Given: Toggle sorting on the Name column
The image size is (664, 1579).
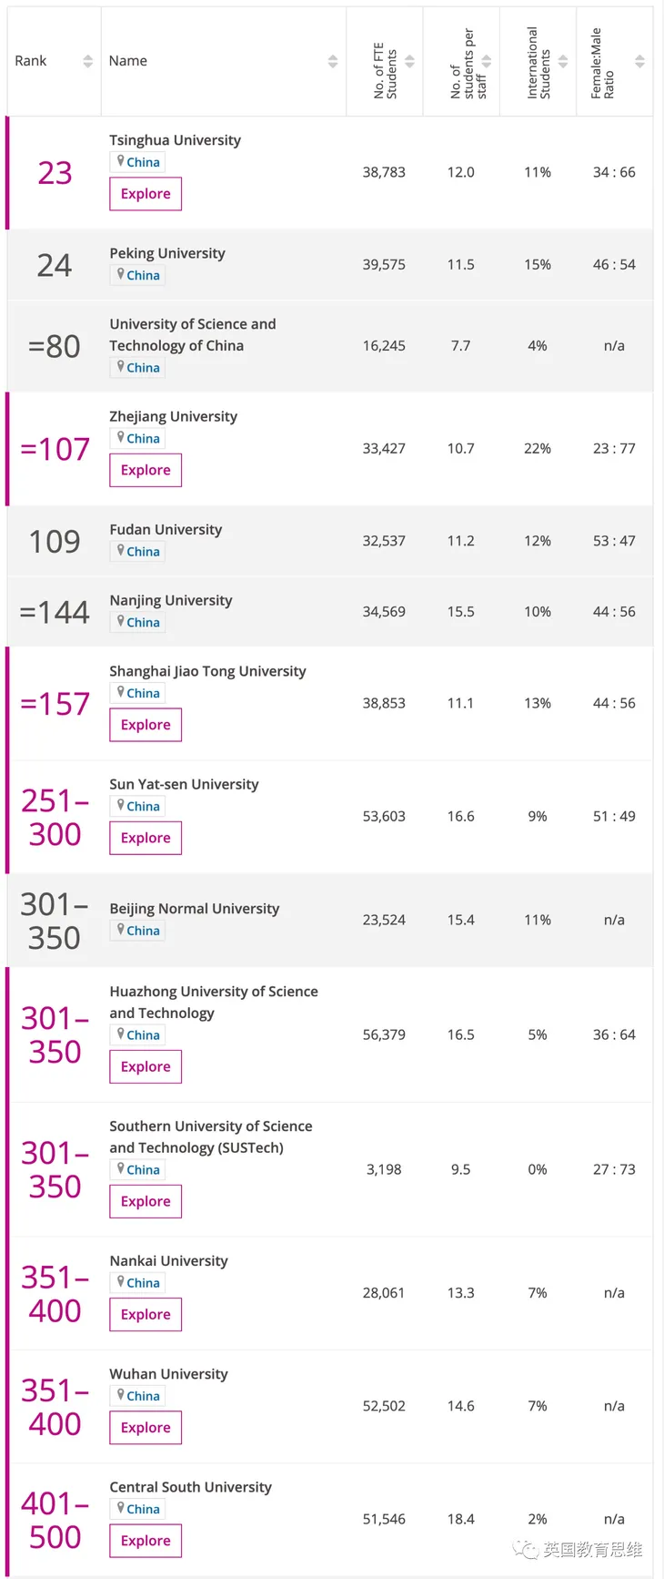Looking at the screenshot, I should [333, 60].
